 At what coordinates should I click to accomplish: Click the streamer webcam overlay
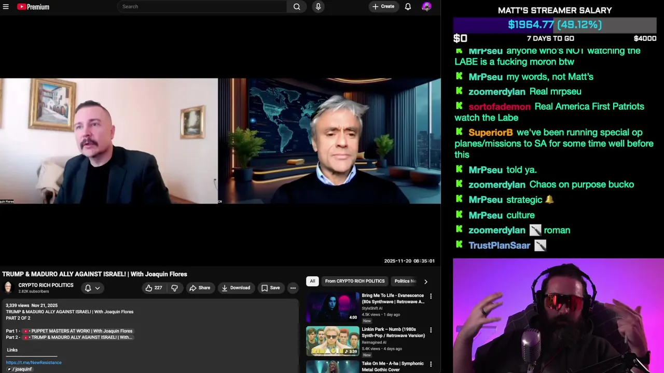click(x=558, y=315)
